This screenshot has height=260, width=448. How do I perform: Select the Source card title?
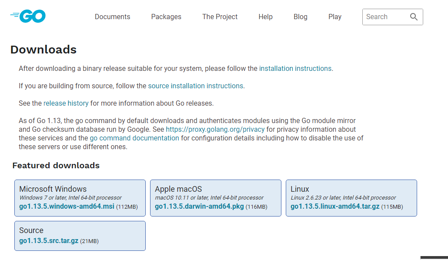pyautogui.click(x=31, y=230)
